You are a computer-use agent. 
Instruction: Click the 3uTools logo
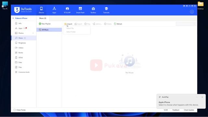[23, 10]
